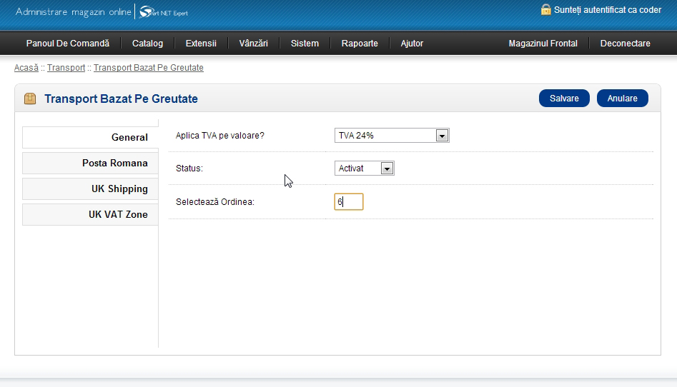Select the UK Shipping tab
The image size is (677, 387).
point(90,189)
